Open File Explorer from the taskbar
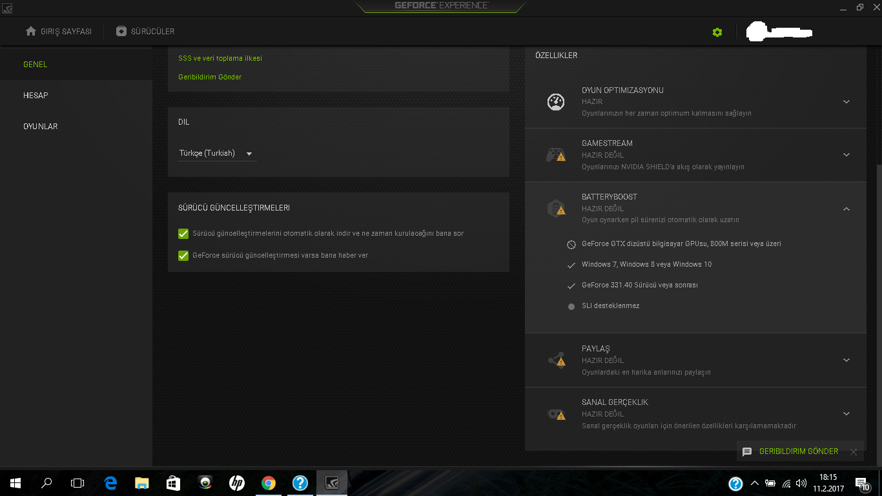882x496 pixels. [142, 483]
